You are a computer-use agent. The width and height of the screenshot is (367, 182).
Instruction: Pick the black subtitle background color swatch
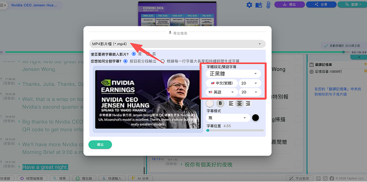click(x=256, y=118)
